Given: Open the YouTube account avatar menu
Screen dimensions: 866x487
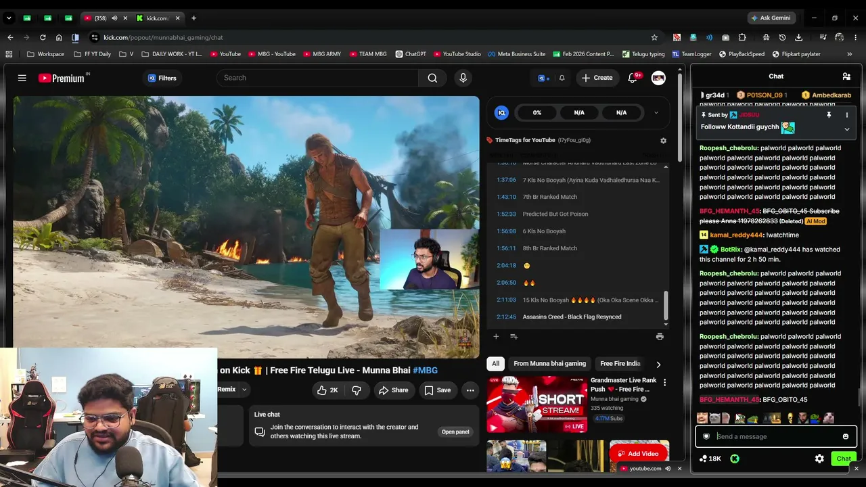Looking at the screenshot, I should coord(658,78).
